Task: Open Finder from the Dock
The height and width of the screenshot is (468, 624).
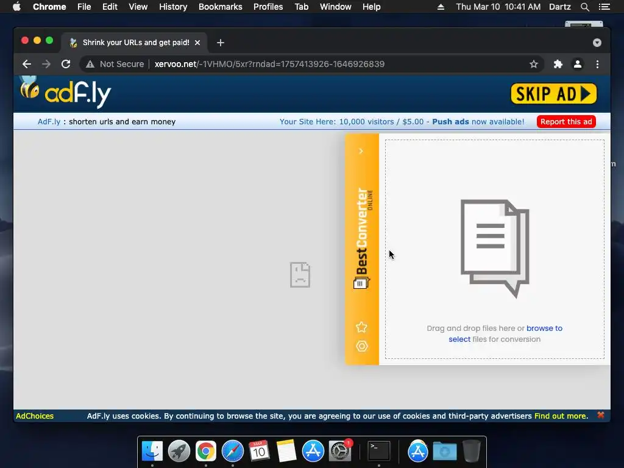Action: (152, 452)
